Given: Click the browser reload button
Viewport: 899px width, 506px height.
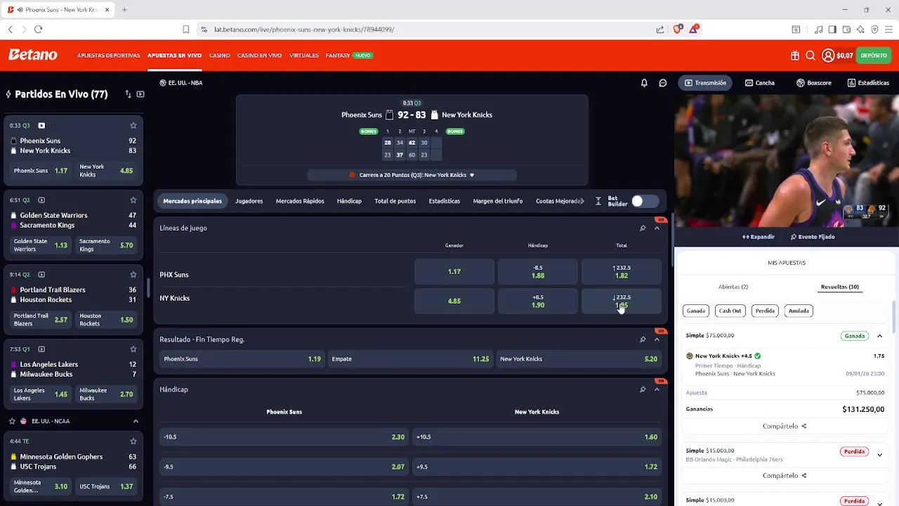Looking at the screenshot, I should click(38, 30).
